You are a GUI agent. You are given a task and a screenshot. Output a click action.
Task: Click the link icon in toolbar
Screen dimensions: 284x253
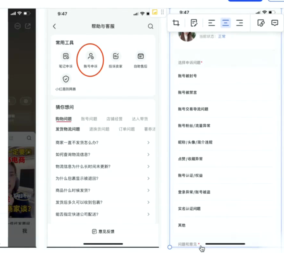261,23
